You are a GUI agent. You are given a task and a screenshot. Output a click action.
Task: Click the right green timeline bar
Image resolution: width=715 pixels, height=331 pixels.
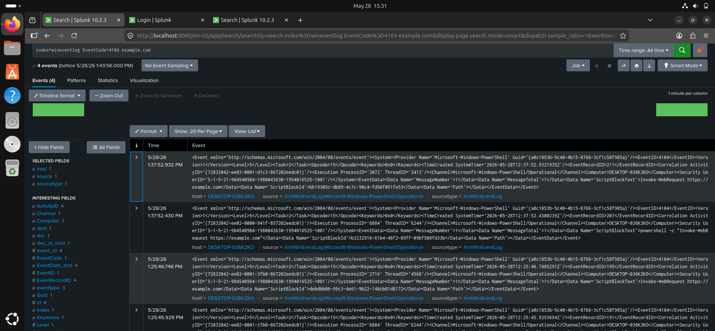(681, 110)
